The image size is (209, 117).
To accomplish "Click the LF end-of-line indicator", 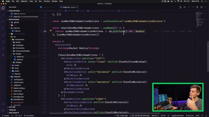I will (169, 116).
